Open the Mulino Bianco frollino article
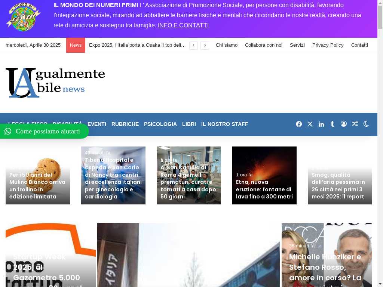This screenshot has width=383, height=287. pyautogui.click(x=38, y=176)
